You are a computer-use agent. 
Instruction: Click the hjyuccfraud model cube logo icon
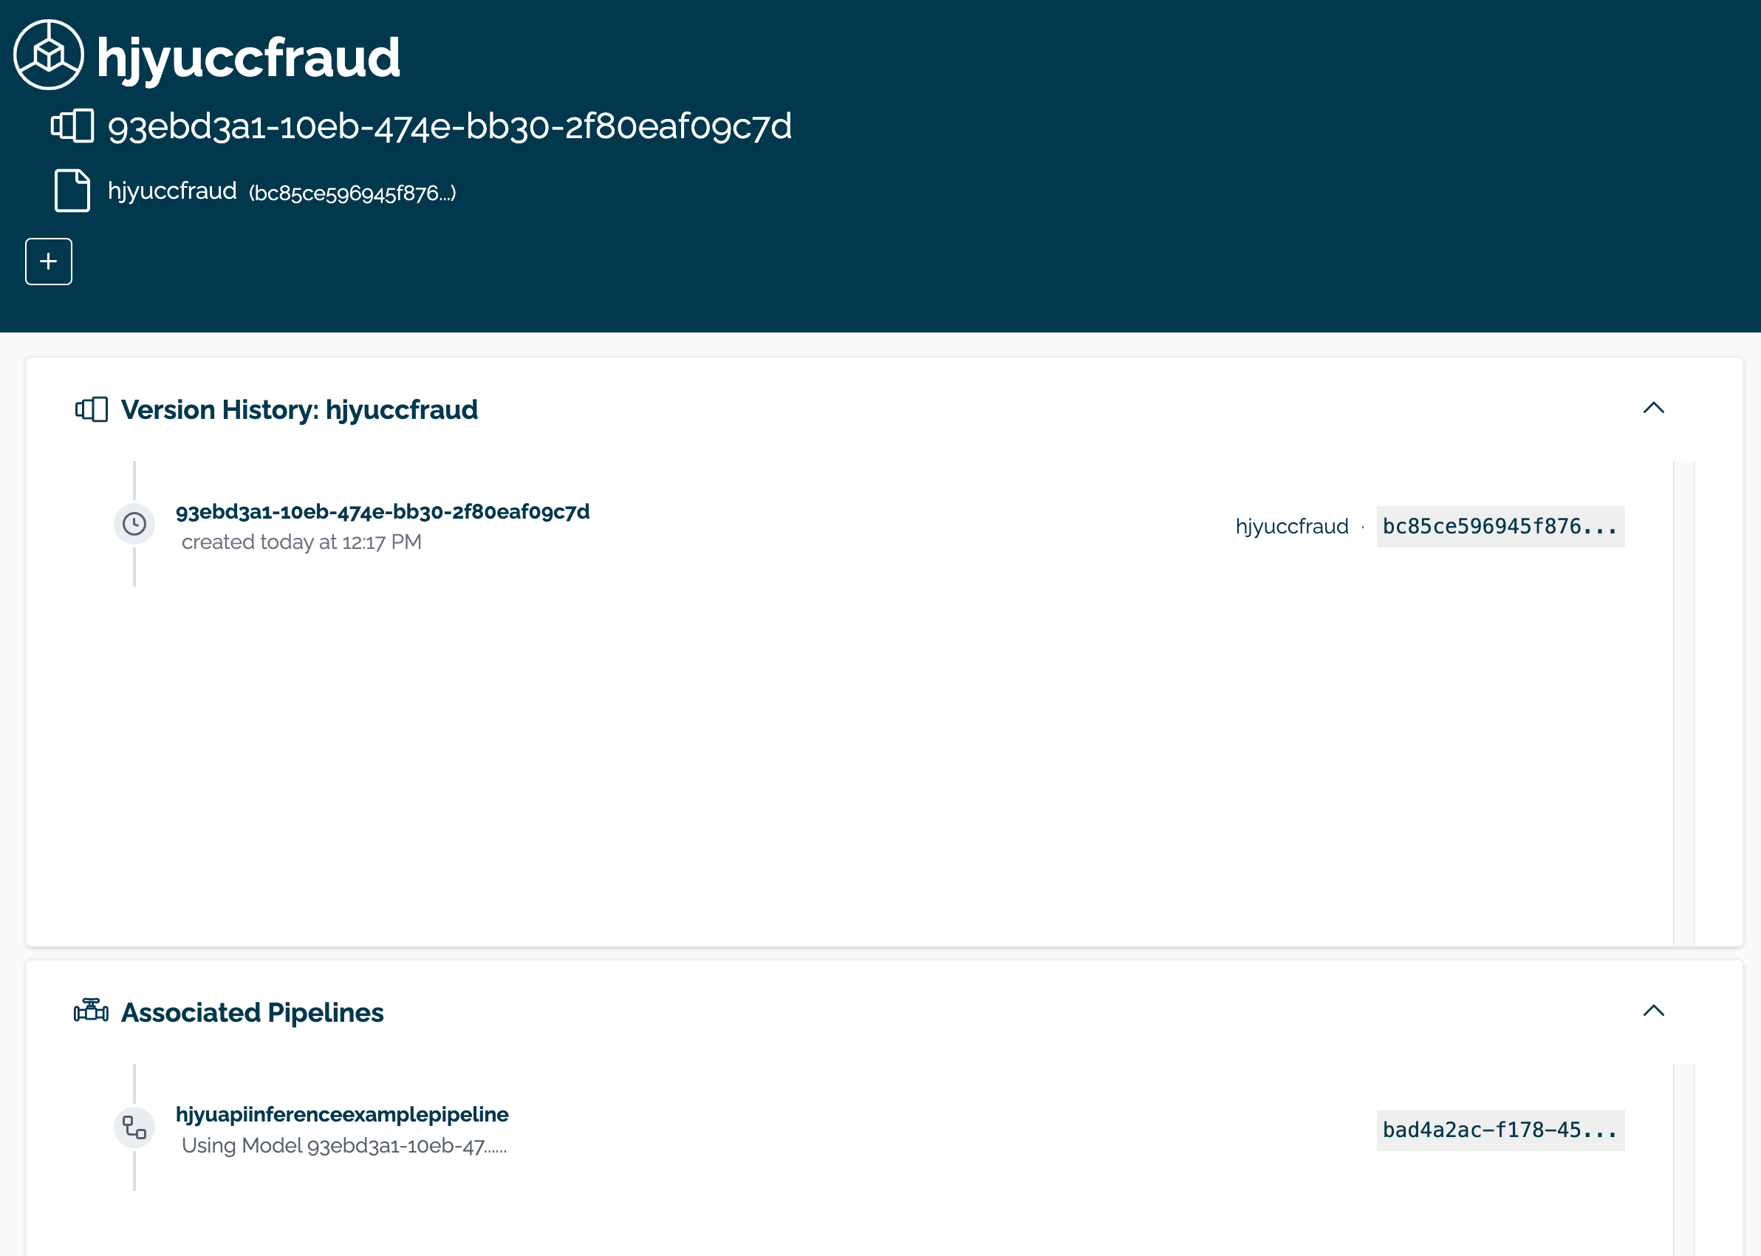click(x=49, y=55)
